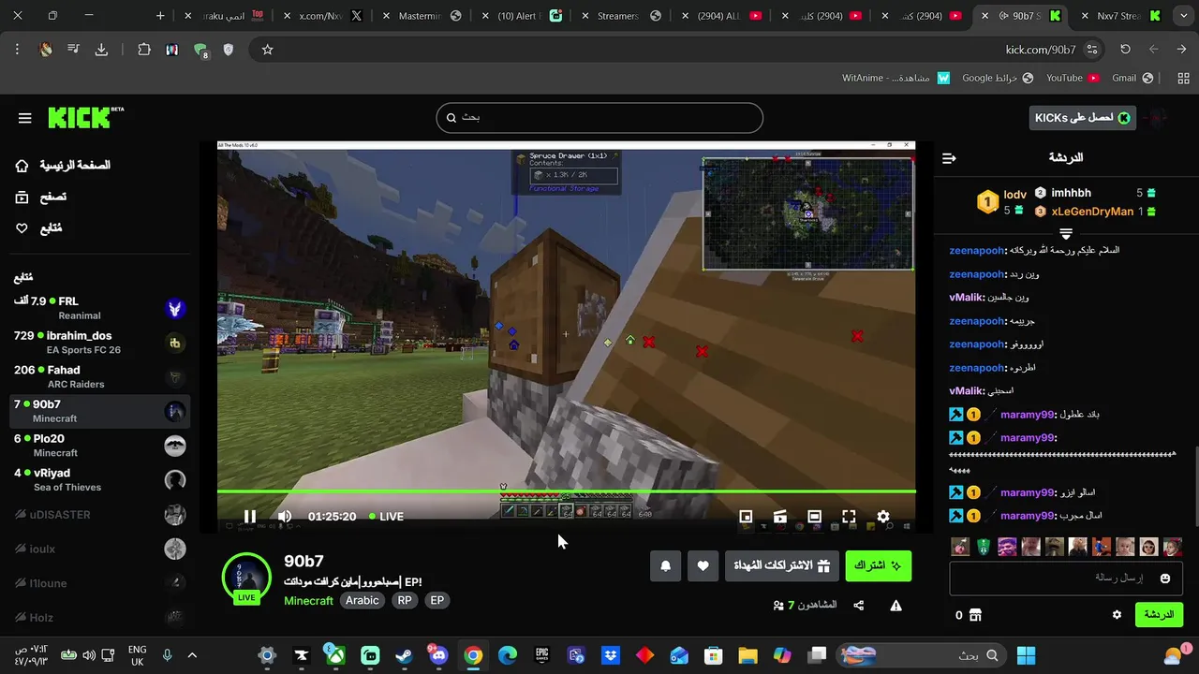
Task: Click the RP tag
Action: tap(405, 601)
